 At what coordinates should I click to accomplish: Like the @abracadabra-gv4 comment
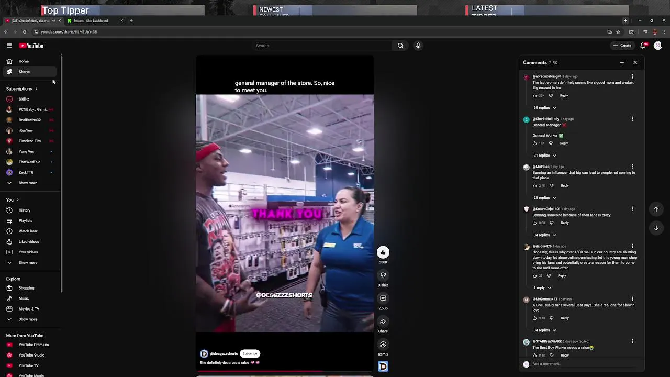tap(534, 96)
